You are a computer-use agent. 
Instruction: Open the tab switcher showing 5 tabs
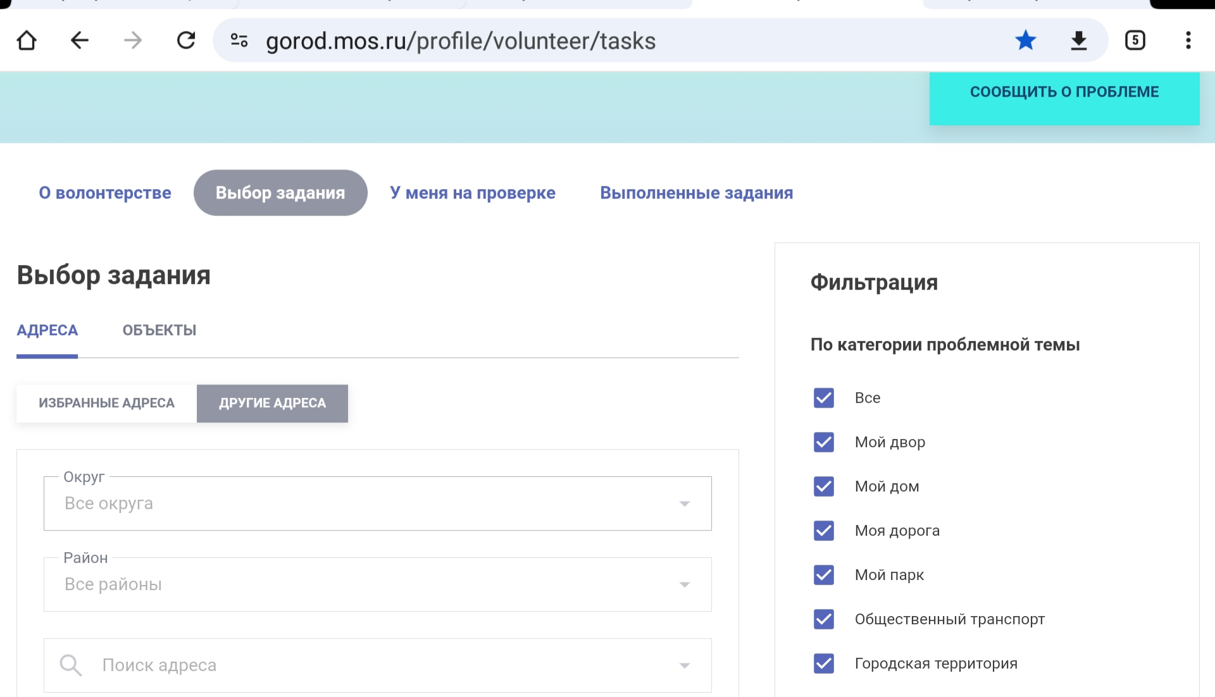pos(1135,40)
